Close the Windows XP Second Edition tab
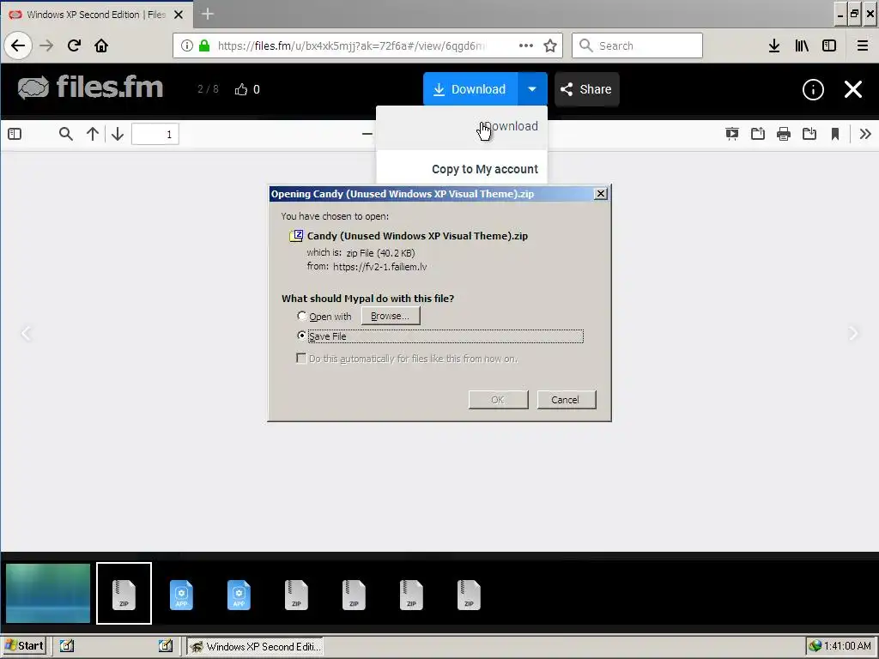Screen dimensions: 879x659 tap(179, 15)
